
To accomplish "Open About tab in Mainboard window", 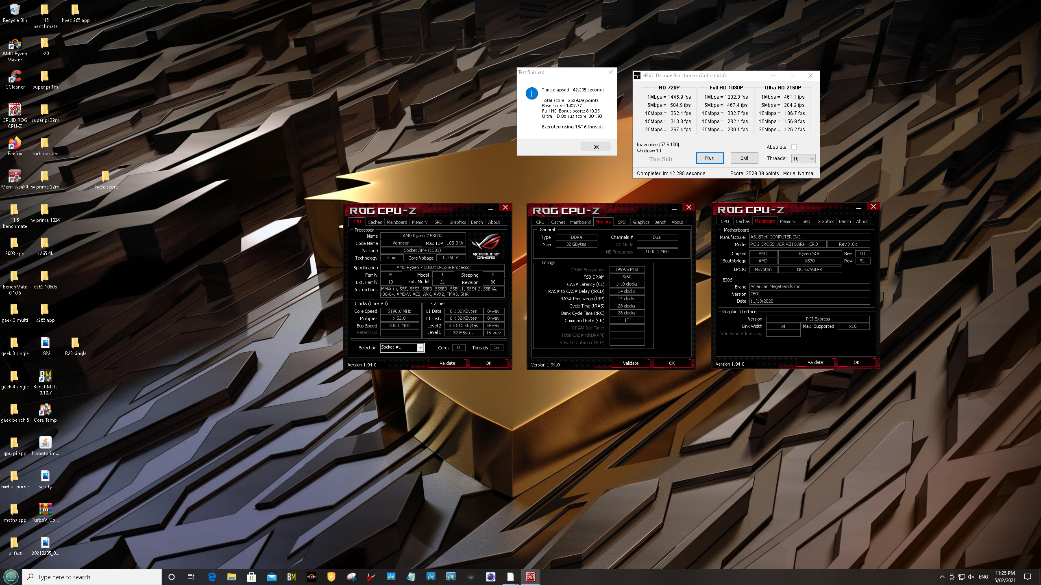I will [862, 221].
